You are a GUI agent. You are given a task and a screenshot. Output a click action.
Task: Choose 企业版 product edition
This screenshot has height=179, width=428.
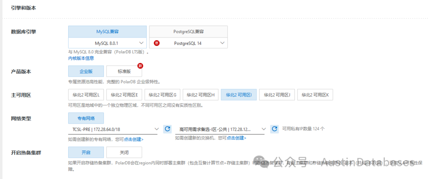click(x=86, y=72)
